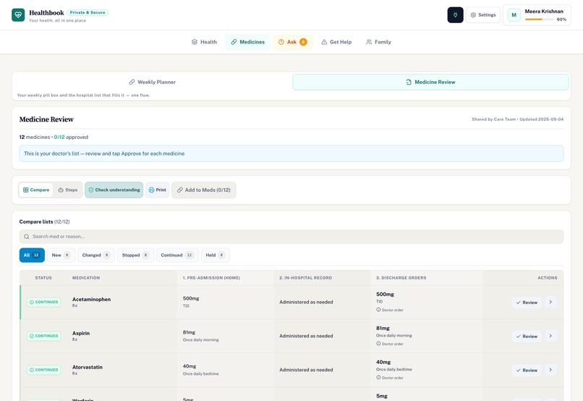Toggle Compare view mode
This screenshot has width=583, height=401.
click(36, 190)
